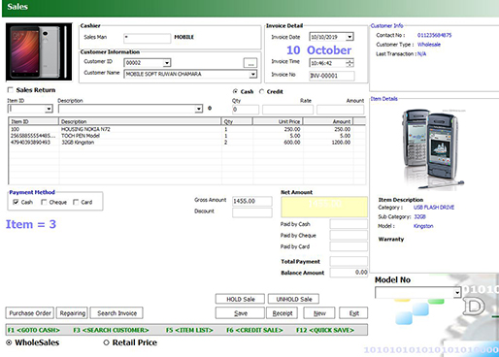Open the Purchase Order screen
Screen dimensions: 499x357
30,313
